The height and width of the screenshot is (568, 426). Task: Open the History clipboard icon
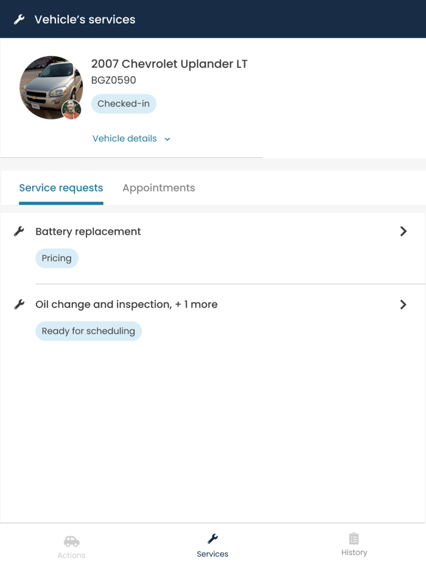(x=354, y=539)
